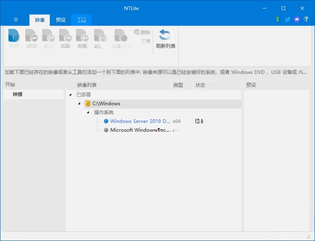Click the green update arrow icon
315x241 pixels.
[x=278, y=19]
